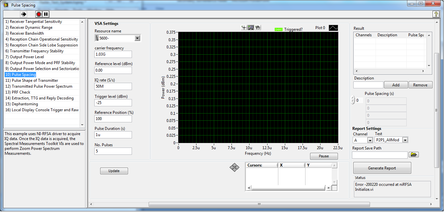Select the graph cursor movement tool
444x212 pixels.
coord(244,27)
